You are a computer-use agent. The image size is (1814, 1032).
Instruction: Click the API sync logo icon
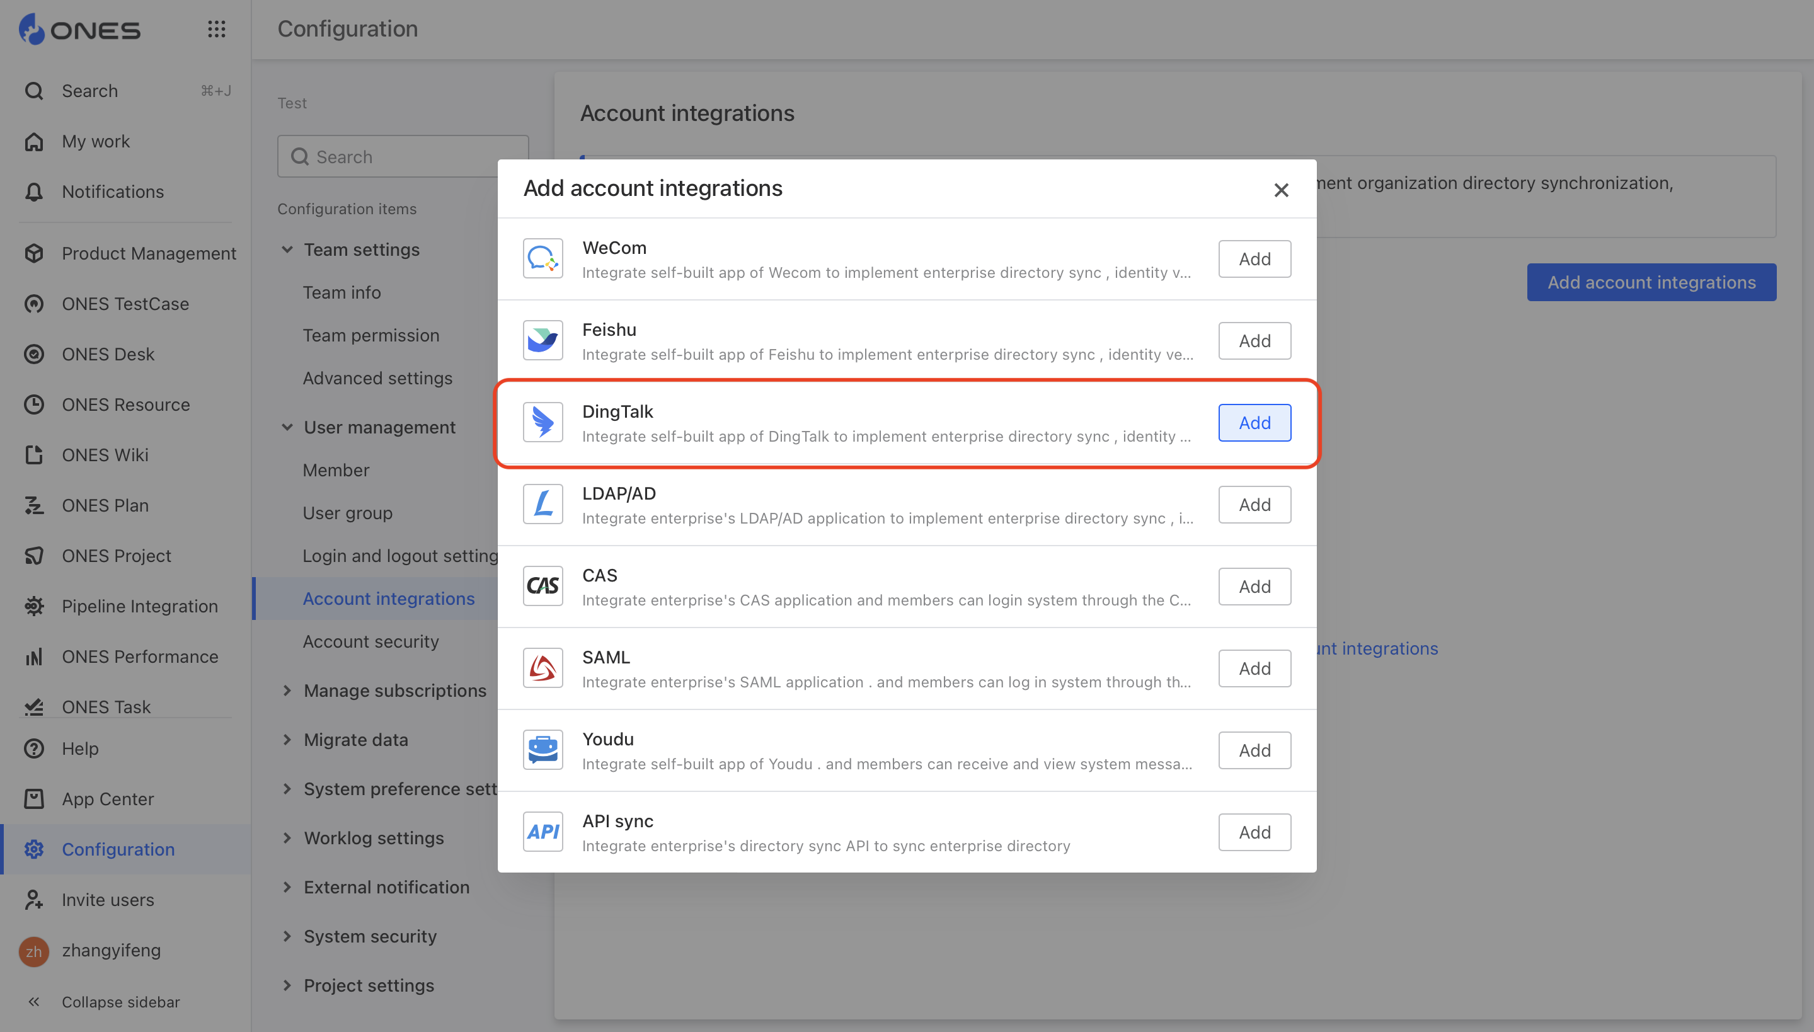(543, 832)
